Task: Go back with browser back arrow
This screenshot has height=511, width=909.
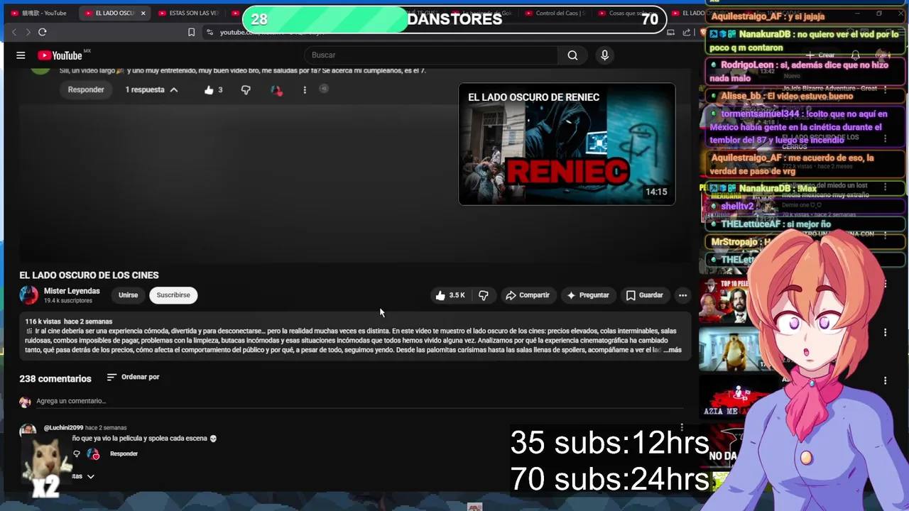Action: (x=14, y=32)
